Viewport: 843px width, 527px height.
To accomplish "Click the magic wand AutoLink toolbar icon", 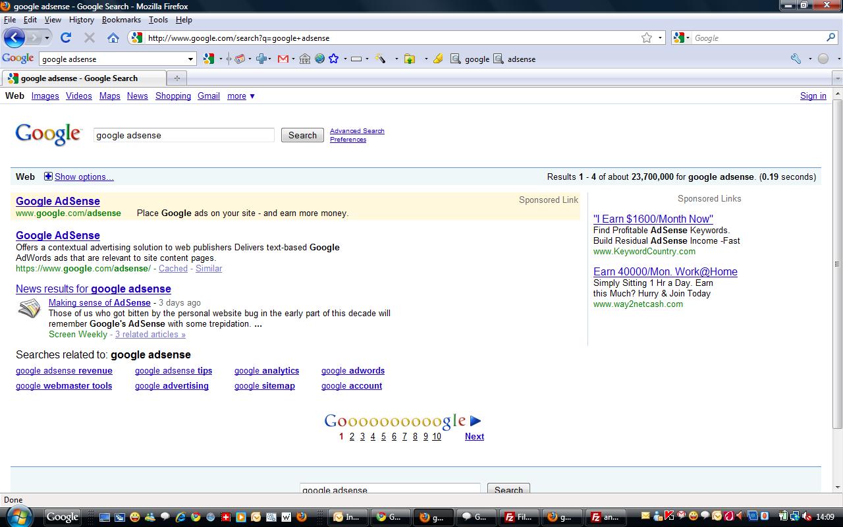I will [380, 59].
